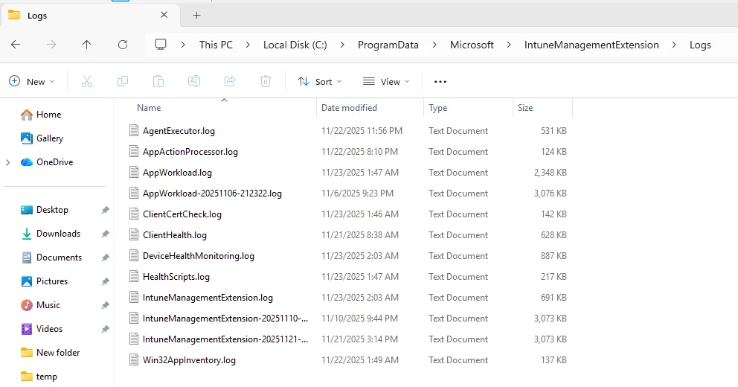
Task: Open the View dropdown menu
Action: tap(386, 81)
